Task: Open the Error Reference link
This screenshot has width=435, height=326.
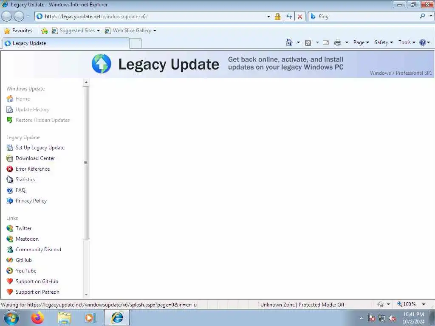Action: 33,169
